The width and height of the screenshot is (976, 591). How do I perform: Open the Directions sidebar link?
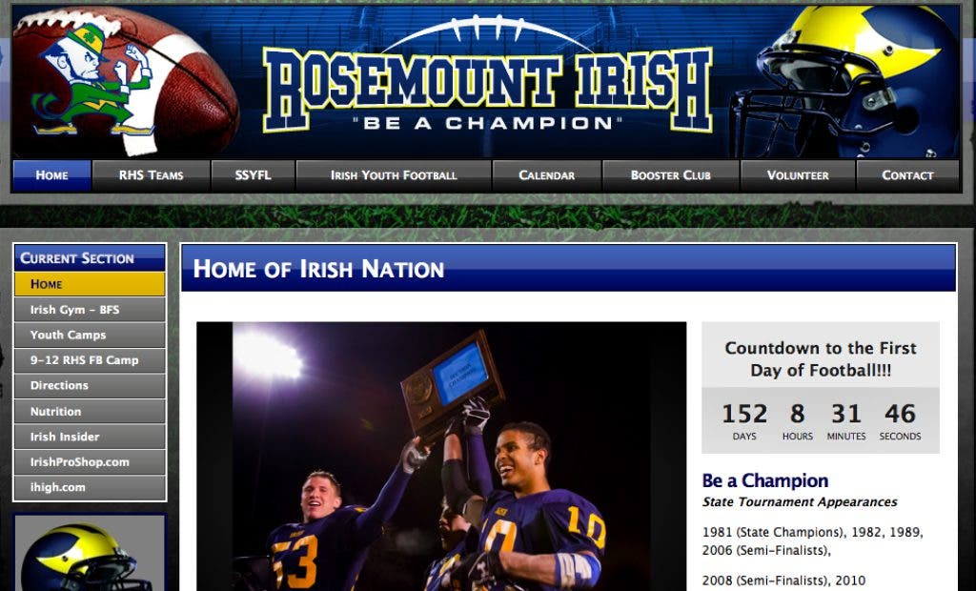pyautogui.click(x=90, y=385)
